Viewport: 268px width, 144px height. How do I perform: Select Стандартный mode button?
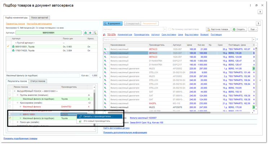[132, 23]
